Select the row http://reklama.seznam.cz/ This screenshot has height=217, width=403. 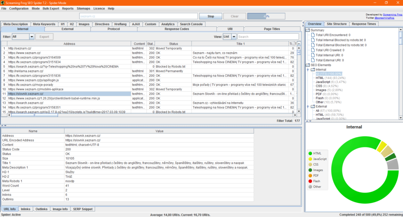point(149,71)
